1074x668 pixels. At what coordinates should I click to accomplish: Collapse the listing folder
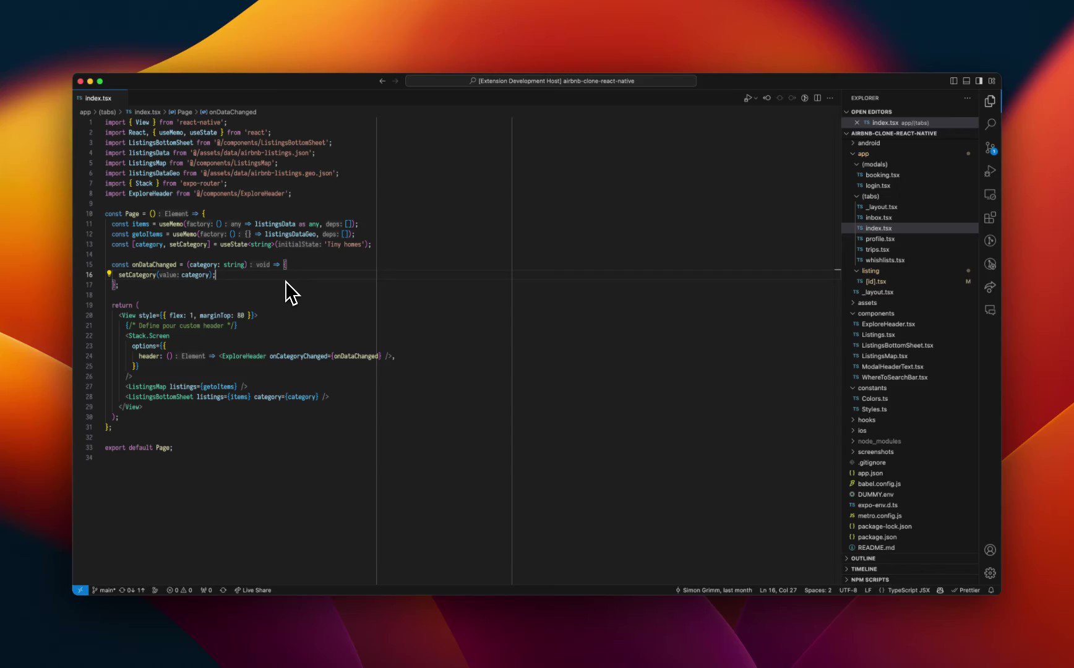[x=909, y=271]
